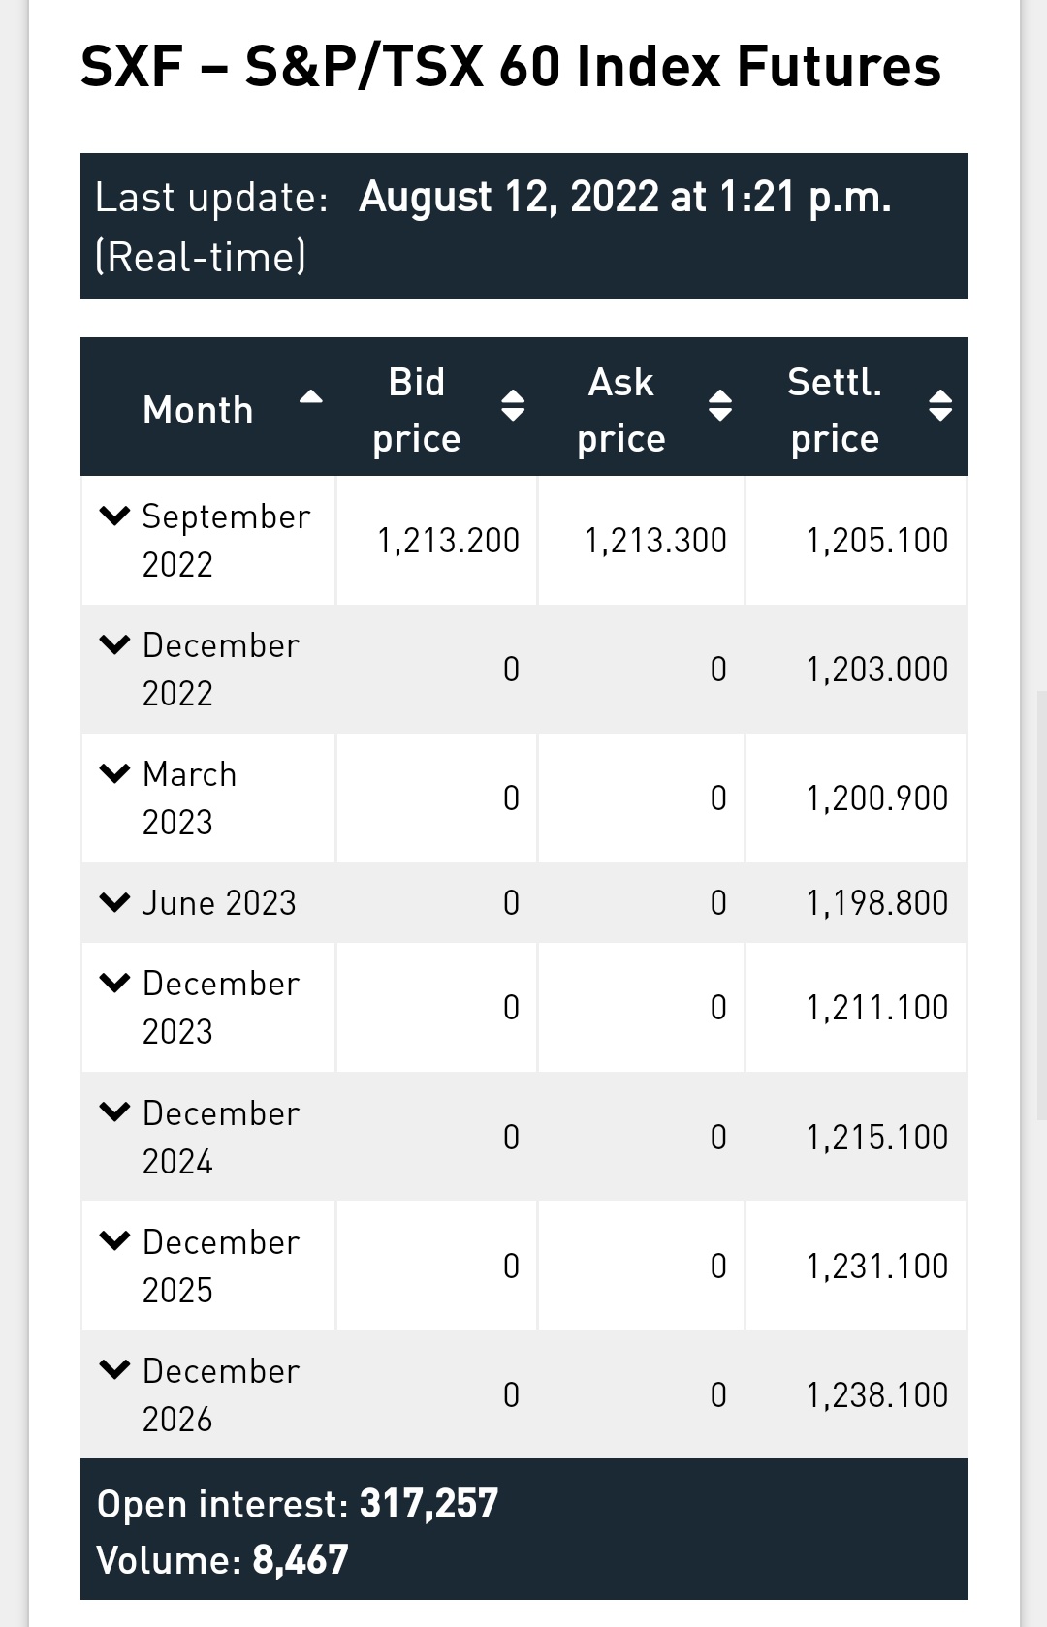Screen dimensions: 1047x1627
Task: Sort by Month using the arrow icon
Action: pyautogui.click(x=311, y=396)
